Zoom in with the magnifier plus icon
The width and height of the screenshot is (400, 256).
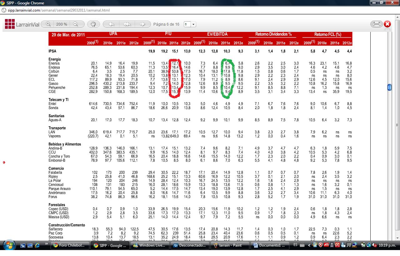[x=48, y=24]
